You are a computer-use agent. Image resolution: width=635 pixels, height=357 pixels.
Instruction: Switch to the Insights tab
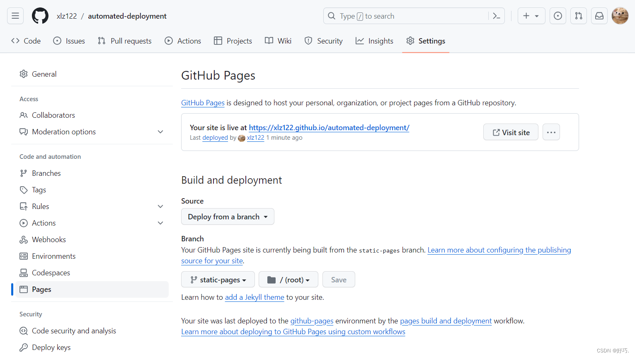tap(374, 41)
